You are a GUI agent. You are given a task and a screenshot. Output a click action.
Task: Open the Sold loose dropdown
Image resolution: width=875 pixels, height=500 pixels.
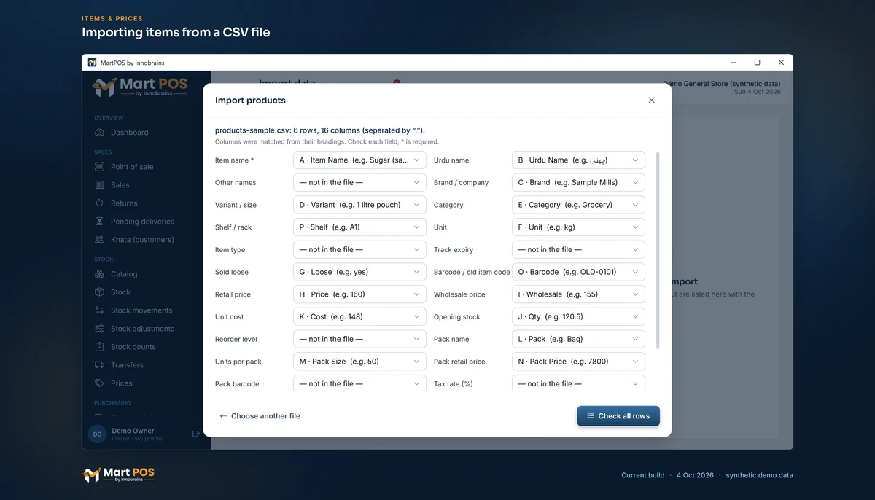pos(359,272)
